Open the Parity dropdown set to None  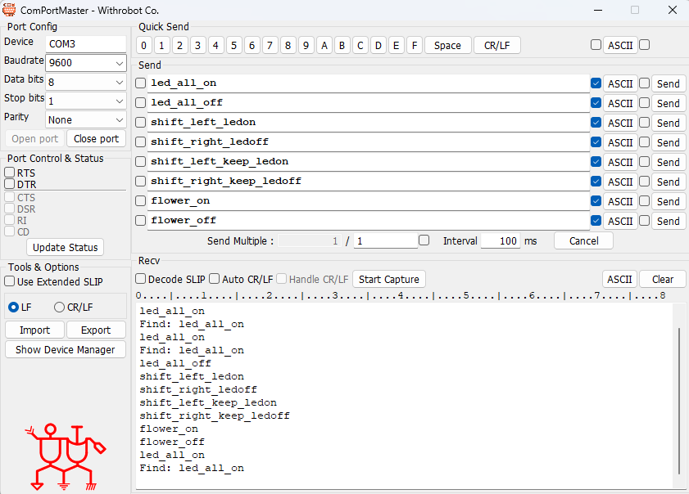tap(86, 119)
